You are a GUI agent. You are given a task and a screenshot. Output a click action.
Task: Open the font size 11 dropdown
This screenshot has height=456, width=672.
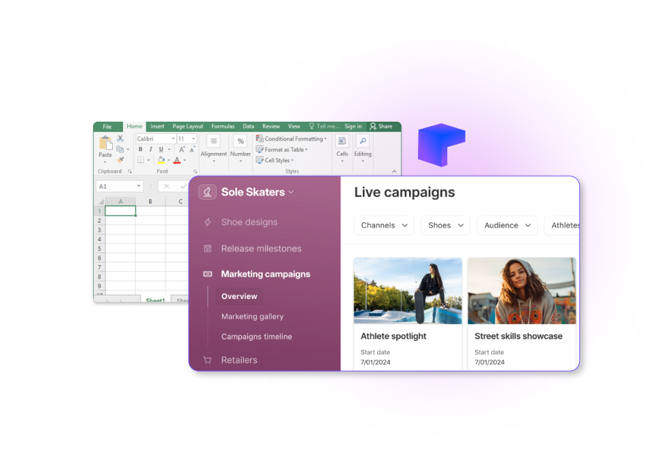[x=193, y=139]
